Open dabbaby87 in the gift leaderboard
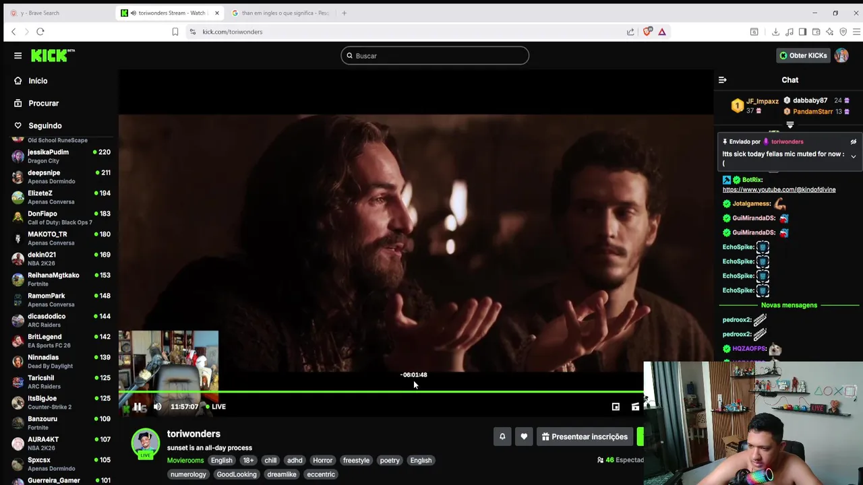 pos(810,100)
